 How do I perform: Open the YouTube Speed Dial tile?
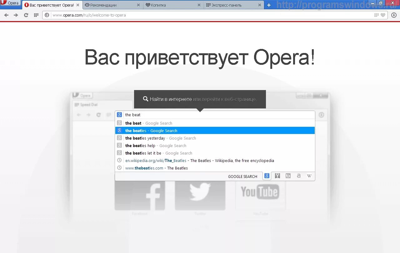pyautogui.click(x=260, y=195)
